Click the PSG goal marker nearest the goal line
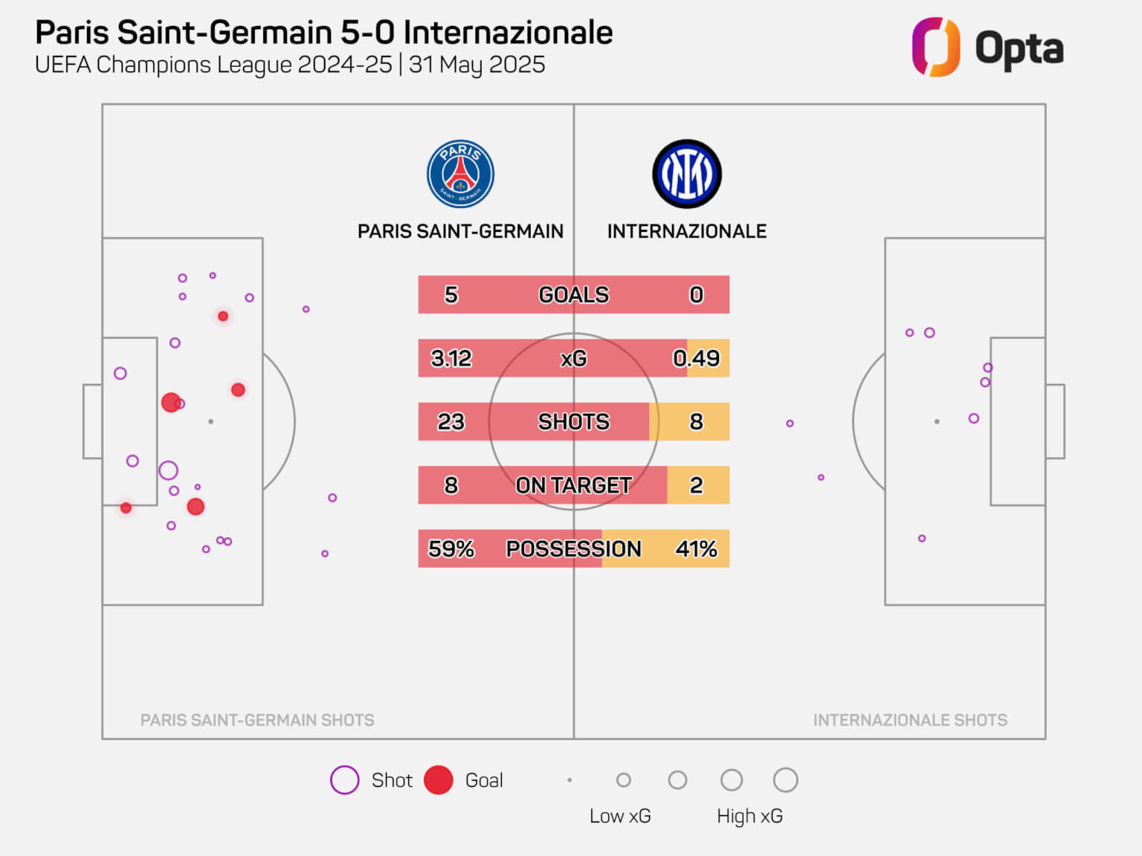Viewport: 1142px width, 856px height. [x=126, y=508]
